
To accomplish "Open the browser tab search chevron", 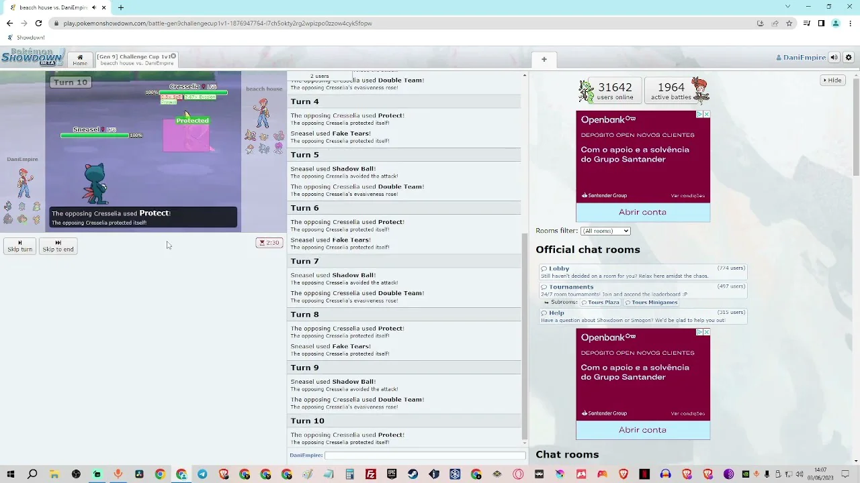I will point(788,7).
